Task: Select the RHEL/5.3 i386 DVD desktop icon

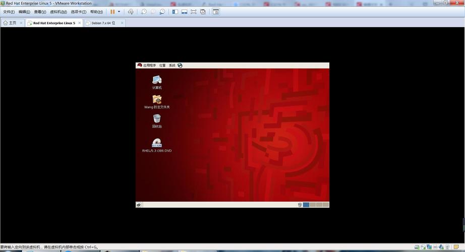Action: pos(157,145)
